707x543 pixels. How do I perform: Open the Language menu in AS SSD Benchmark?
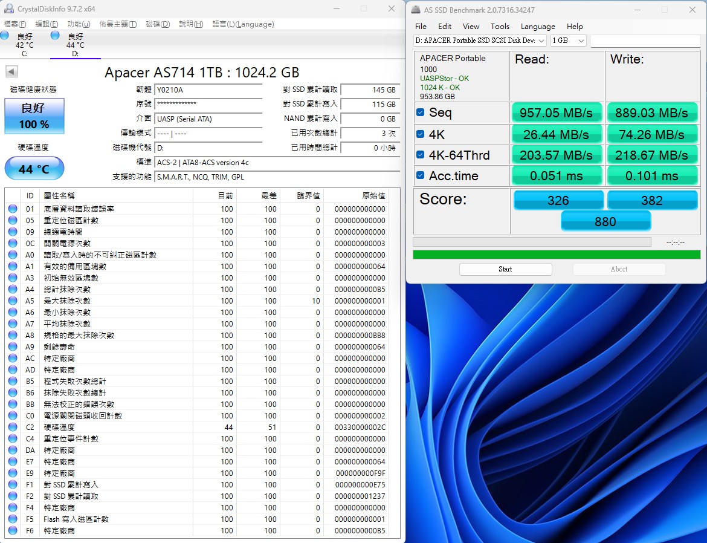[538, 26]
